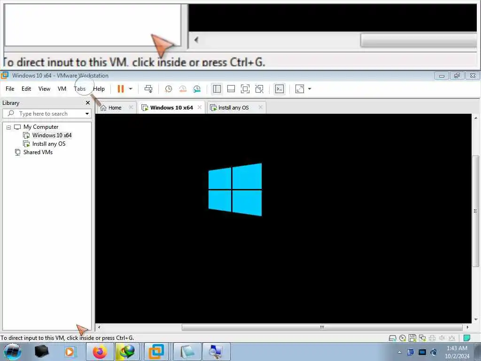Send Ctrl+Alt+Del to the virtual machine
This screenshot has width=481, height=361.
pyautogui.click(x=148, y=89)
